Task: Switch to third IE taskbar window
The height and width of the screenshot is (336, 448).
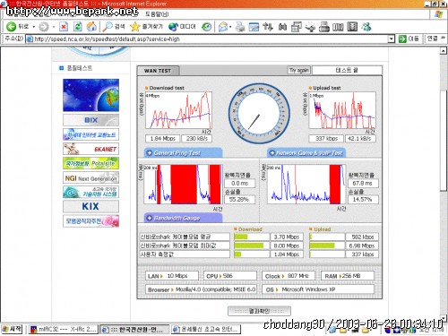Action: [x=206, y=330]
